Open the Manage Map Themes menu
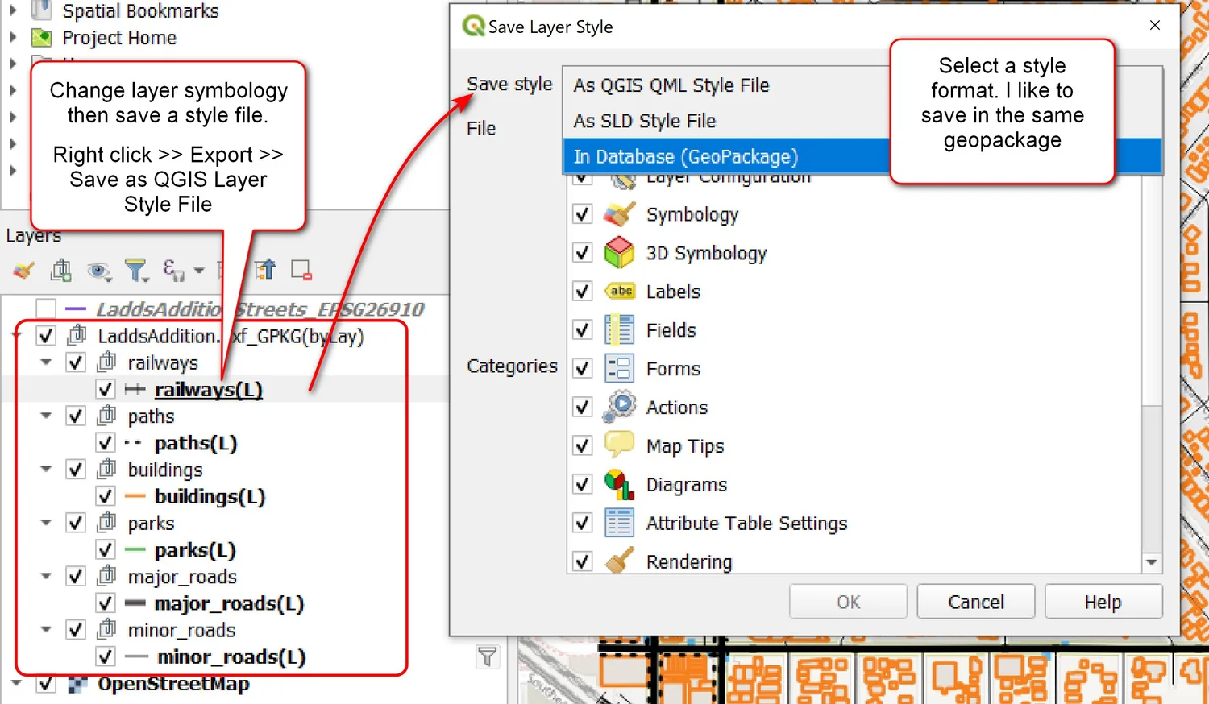This screenshot has width=1209, height=704. pos(99,270)
